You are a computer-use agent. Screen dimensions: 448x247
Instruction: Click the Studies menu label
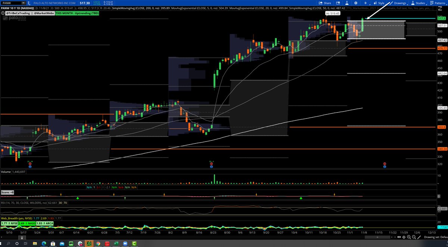click(420, 3)
